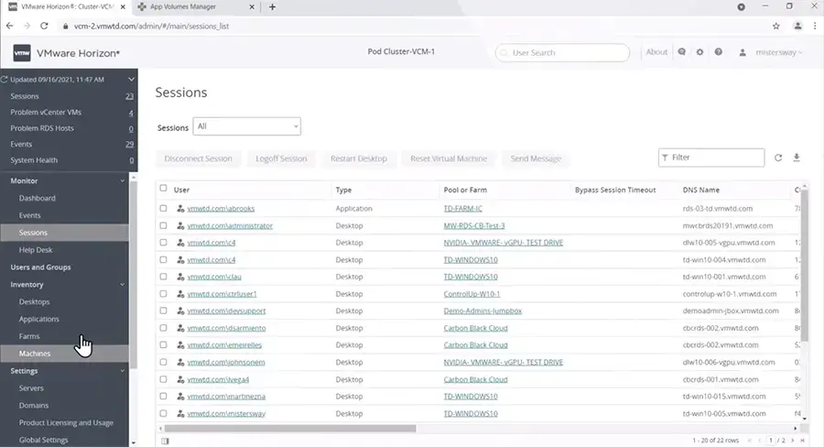824x447 pixels.
Task: Toggle column chooser icon below table
Action: [165, 441]
